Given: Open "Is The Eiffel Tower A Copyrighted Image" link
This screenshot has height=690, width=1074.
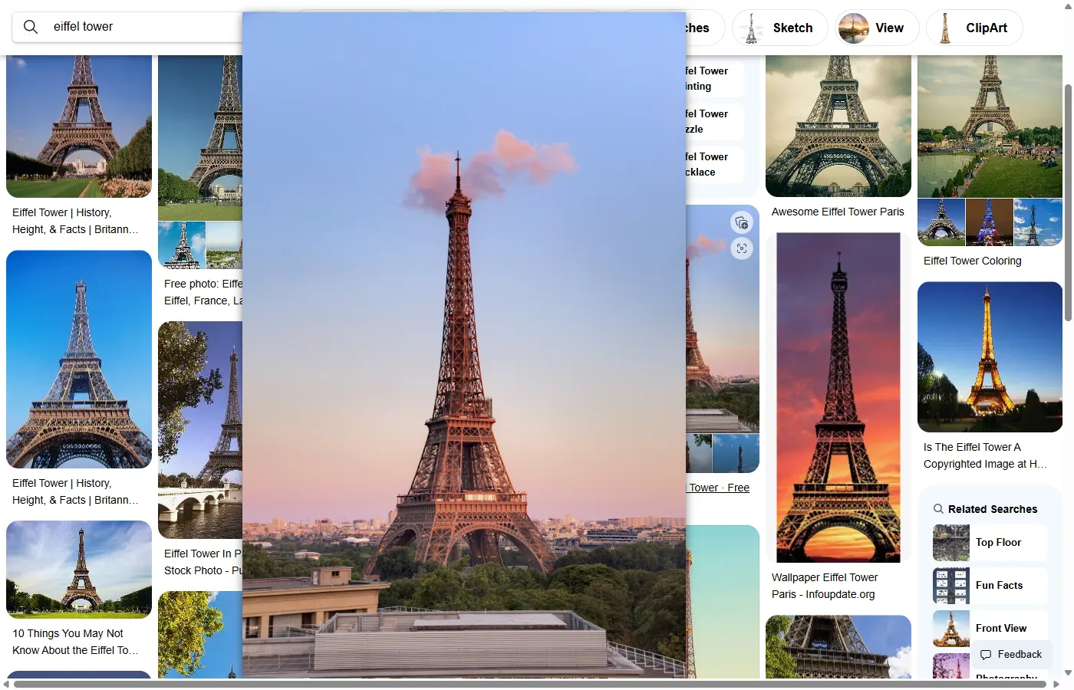Looking at the screenshot, I should pos(985,455).
